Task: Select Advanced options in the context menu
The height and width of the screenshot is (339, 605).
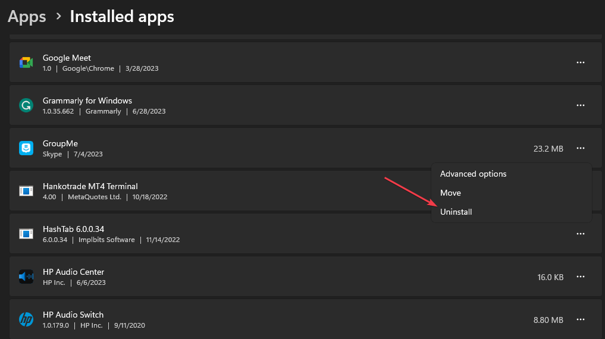Action: coord(473,174)
